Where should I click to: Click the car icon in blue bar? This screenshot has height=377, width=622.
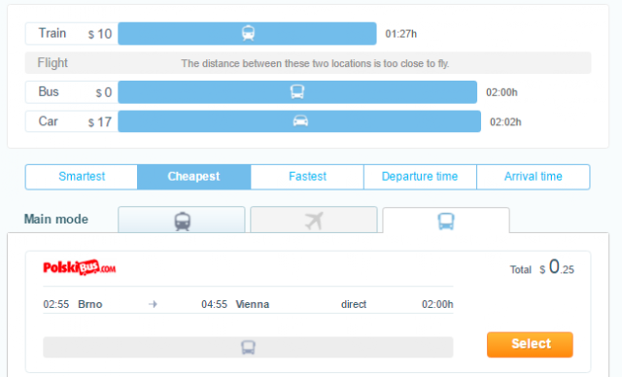[x=300, y=120]
